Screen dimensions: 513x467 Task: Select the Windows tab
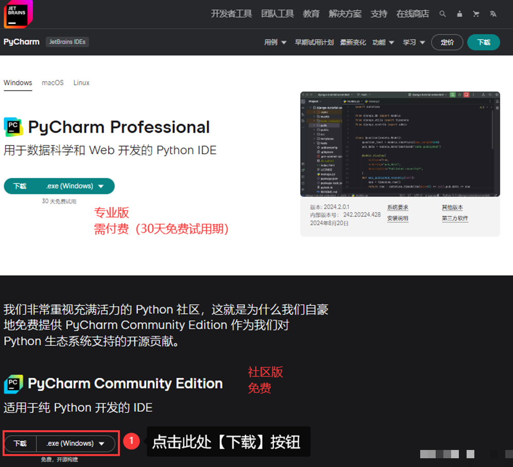click(18, 83)
